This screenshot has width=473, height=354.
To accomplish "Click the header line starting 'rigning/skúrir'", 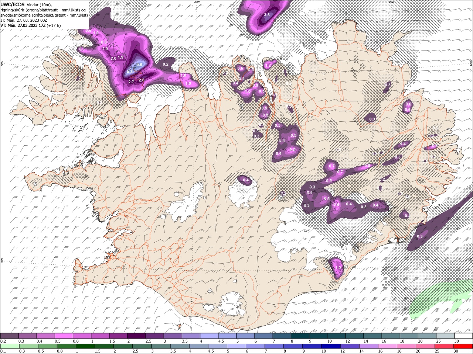I will [43, 10].
